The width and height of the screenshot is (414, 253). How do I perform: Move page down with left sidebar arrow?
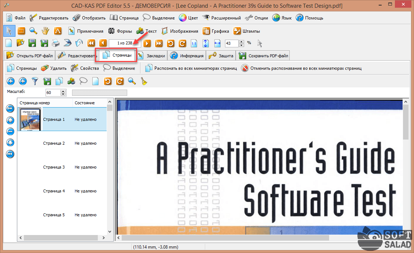[x=10, y=142]
